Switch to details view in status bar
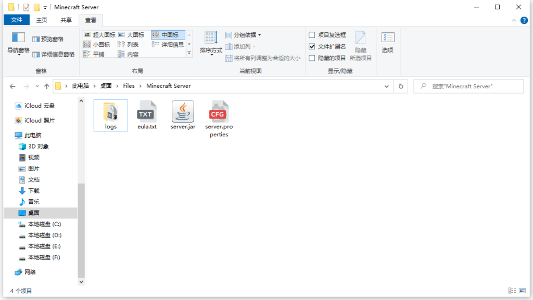Screen dimensions: 533x300 click(x=512, y=291)
